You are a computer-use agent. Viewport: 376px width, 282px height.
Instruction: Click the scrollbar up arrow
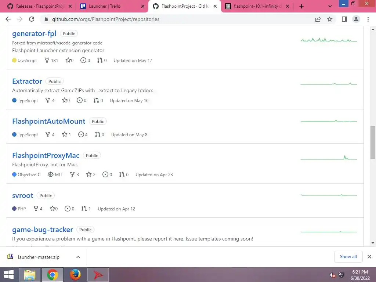(x=373, y=29)
